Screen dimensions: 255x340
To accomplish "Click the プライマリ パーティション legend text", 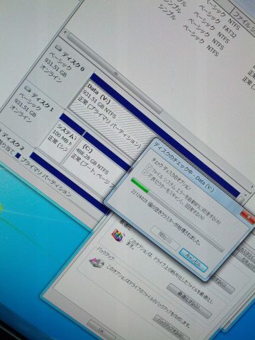I will pos(46,176).
